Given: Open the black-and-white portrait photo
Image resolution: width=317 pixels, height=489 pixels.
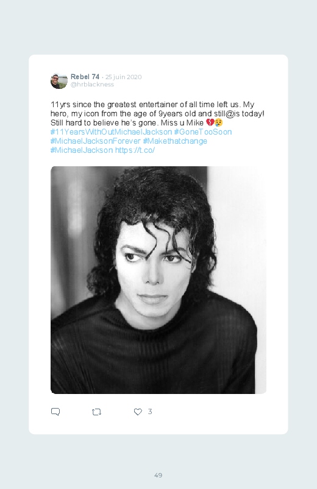Looking at the screenshot, I should click(x=158, y=280).
